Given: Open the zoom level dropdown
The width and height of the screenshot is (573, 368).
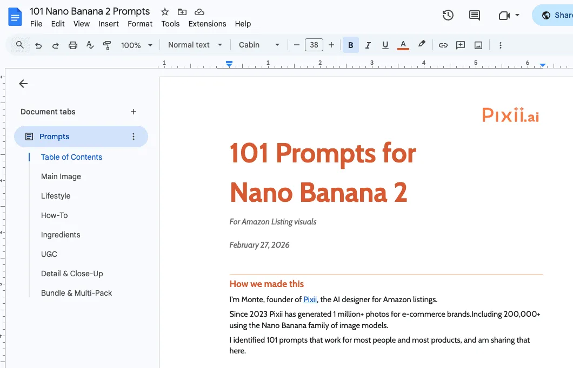Looking at the screenshot, I should pyautogui.click(x=136, y=45).
